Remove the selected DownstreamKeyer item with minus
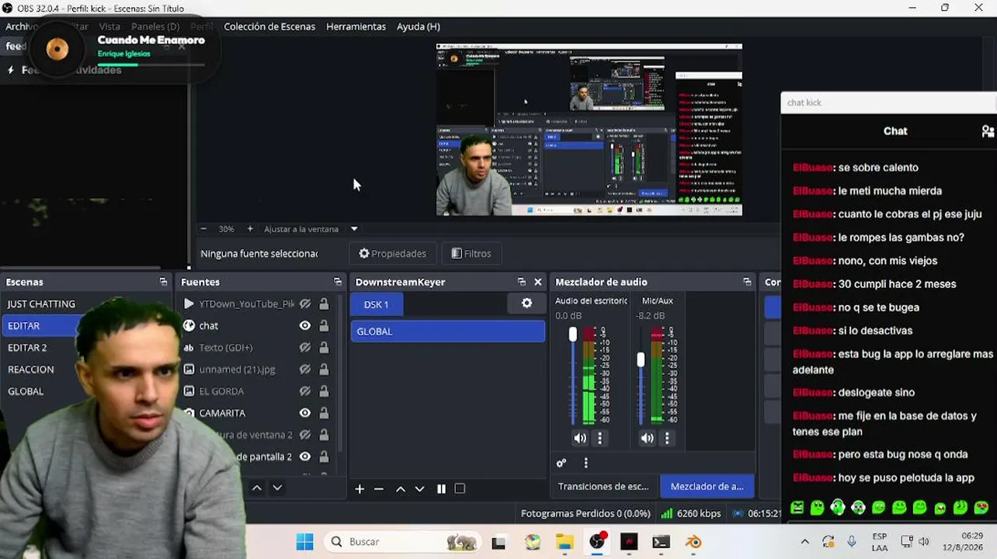Viewport: 997px width, 559px height. coord(379,488)
